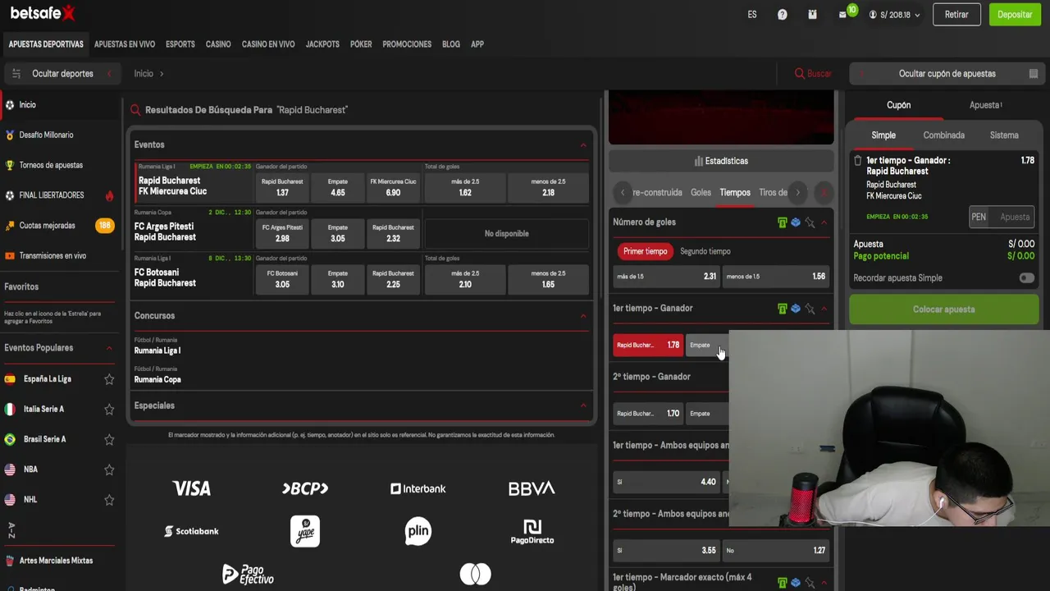This screenshot has width=1050, height=591.
Task: Click Colocar apuesta button
Action: 943,309
